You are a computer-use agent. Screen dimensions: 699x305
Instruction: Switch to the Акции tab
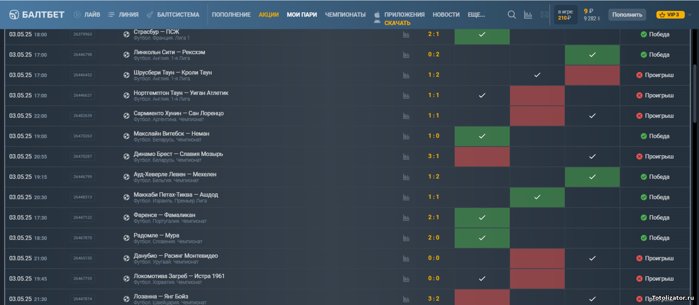pos(269,14)
